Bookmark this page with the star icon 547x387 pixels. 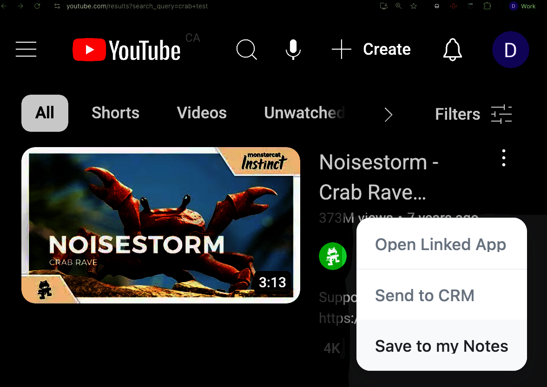(414, 6)
